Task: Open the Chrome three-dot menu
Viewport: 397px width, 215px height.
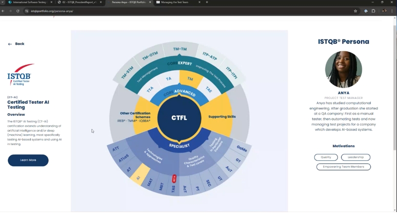Action: 392,11
